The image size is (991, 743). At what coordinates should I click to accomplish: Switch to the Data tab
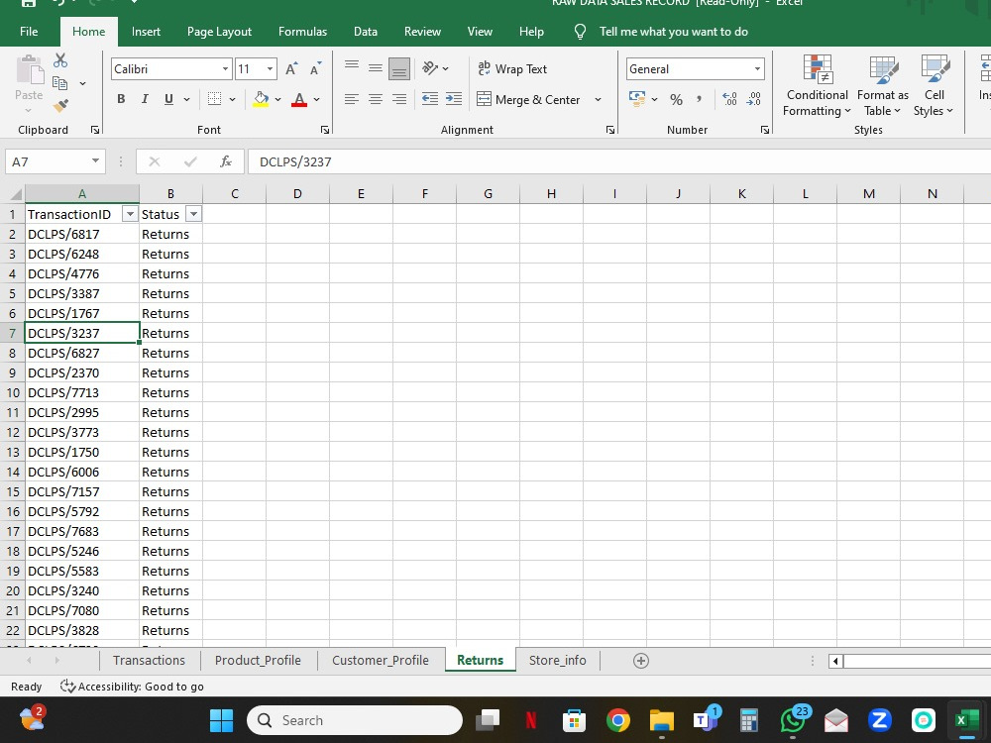click(x=366, y=32)
